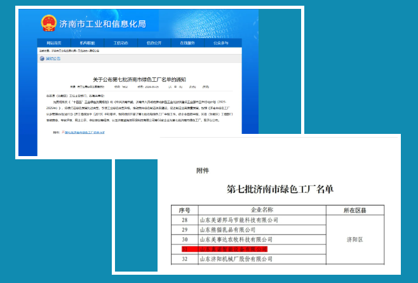Open the 机构职能 navigation tab
This screenshot has width=418, height=283.
click(87, 43)
